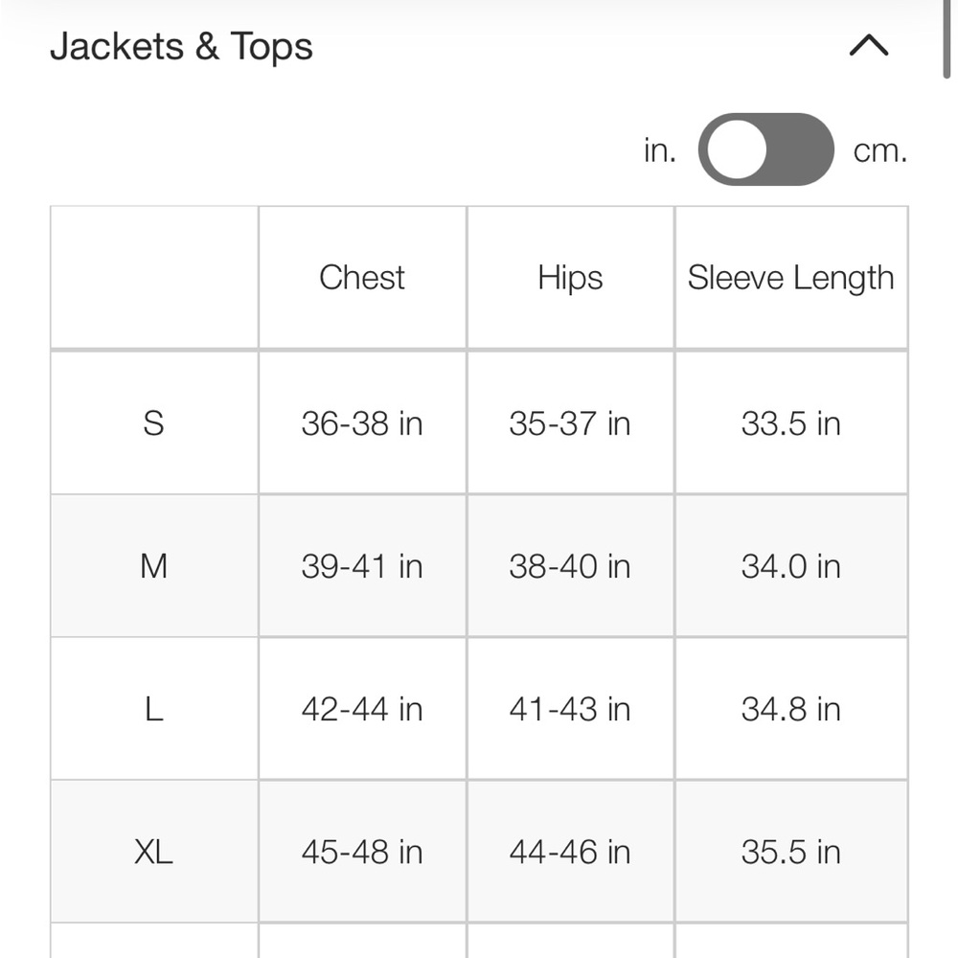Select the L size row label
Screen dimensions: 958x958
(154, 709)
